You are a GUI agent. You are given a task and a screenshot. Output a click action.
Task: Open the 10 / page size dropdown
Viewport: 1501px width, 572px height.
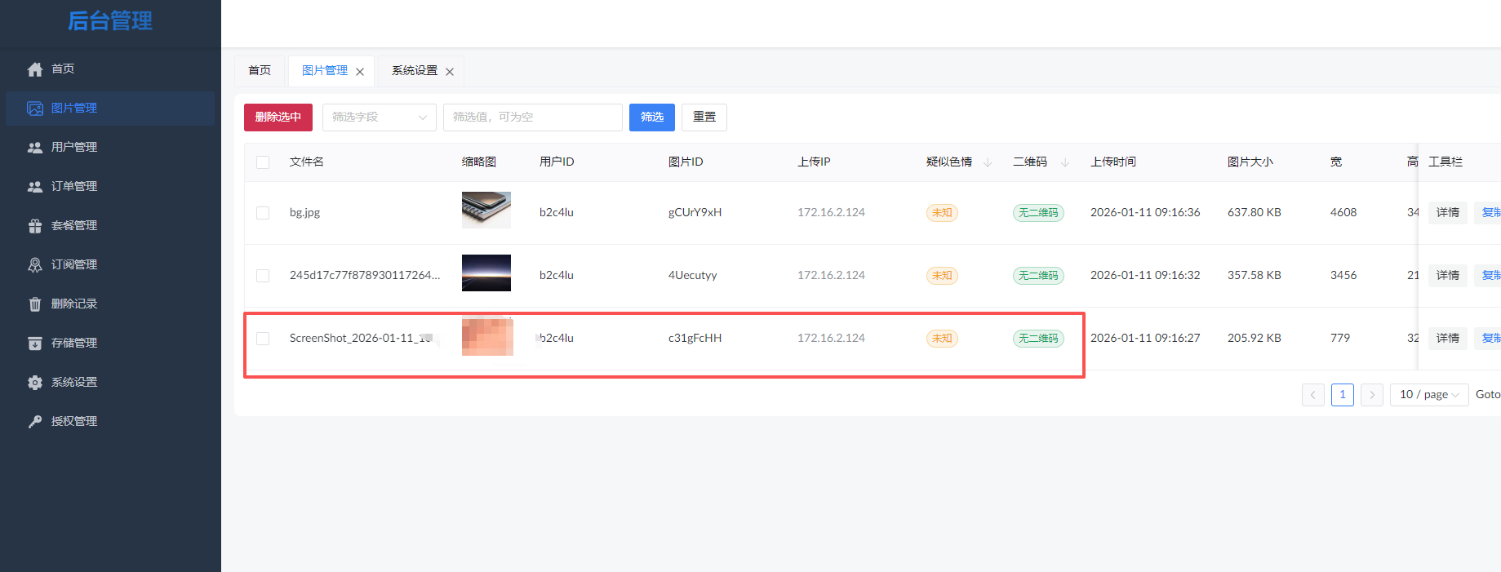(1428, 395)
